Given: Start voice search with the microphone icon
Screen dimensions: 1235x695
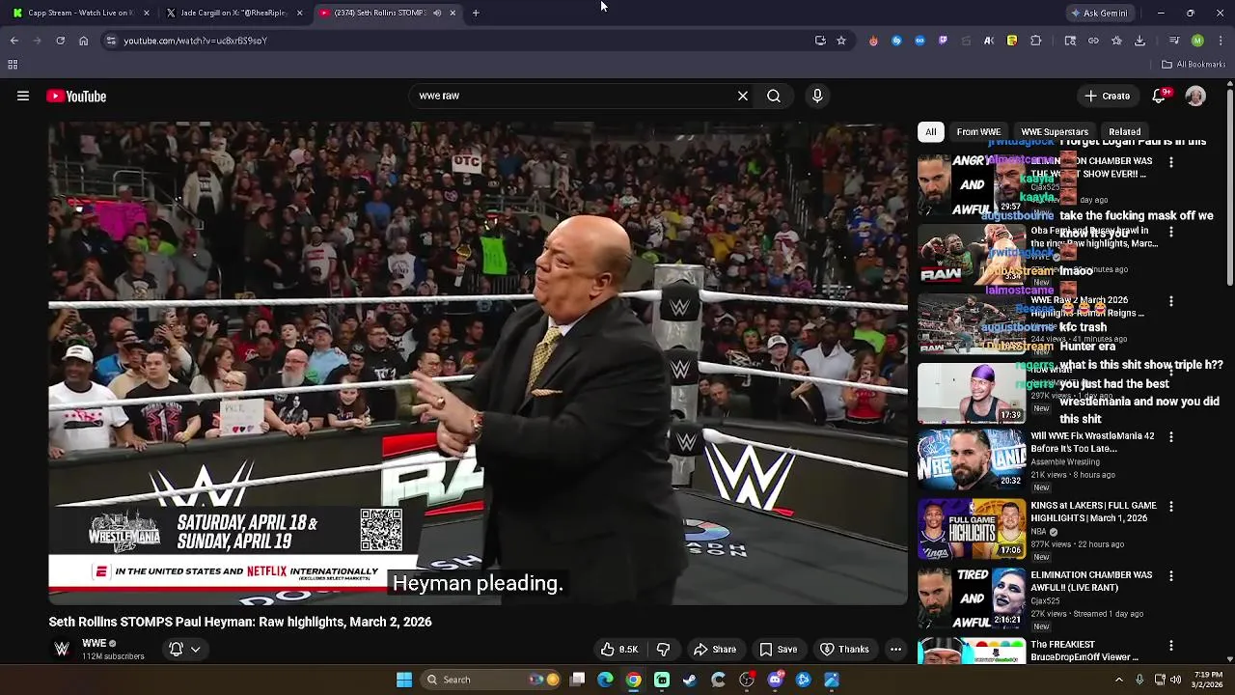Looking at the screenshot, I should pos(817,96).
